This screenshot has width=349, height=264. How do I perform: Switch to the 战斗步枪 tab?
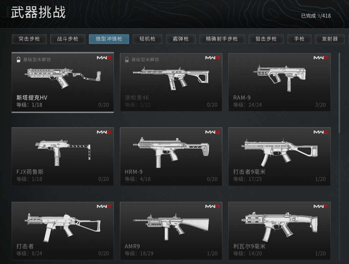coord(68,39)
